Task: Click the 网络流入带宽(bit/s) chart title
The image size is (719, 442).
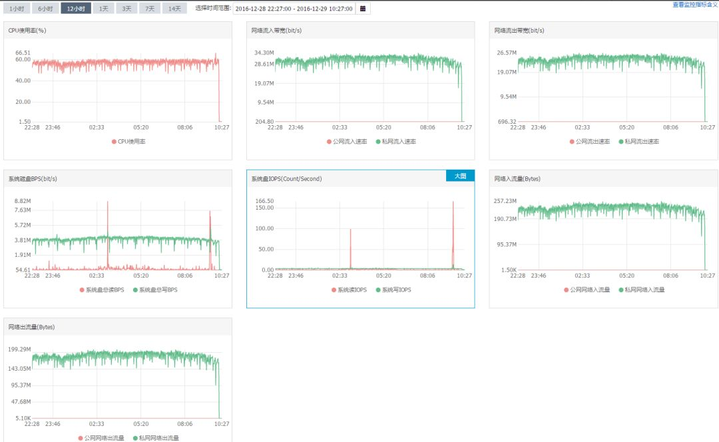Action: pyautogui.click(x=276, y=30)
